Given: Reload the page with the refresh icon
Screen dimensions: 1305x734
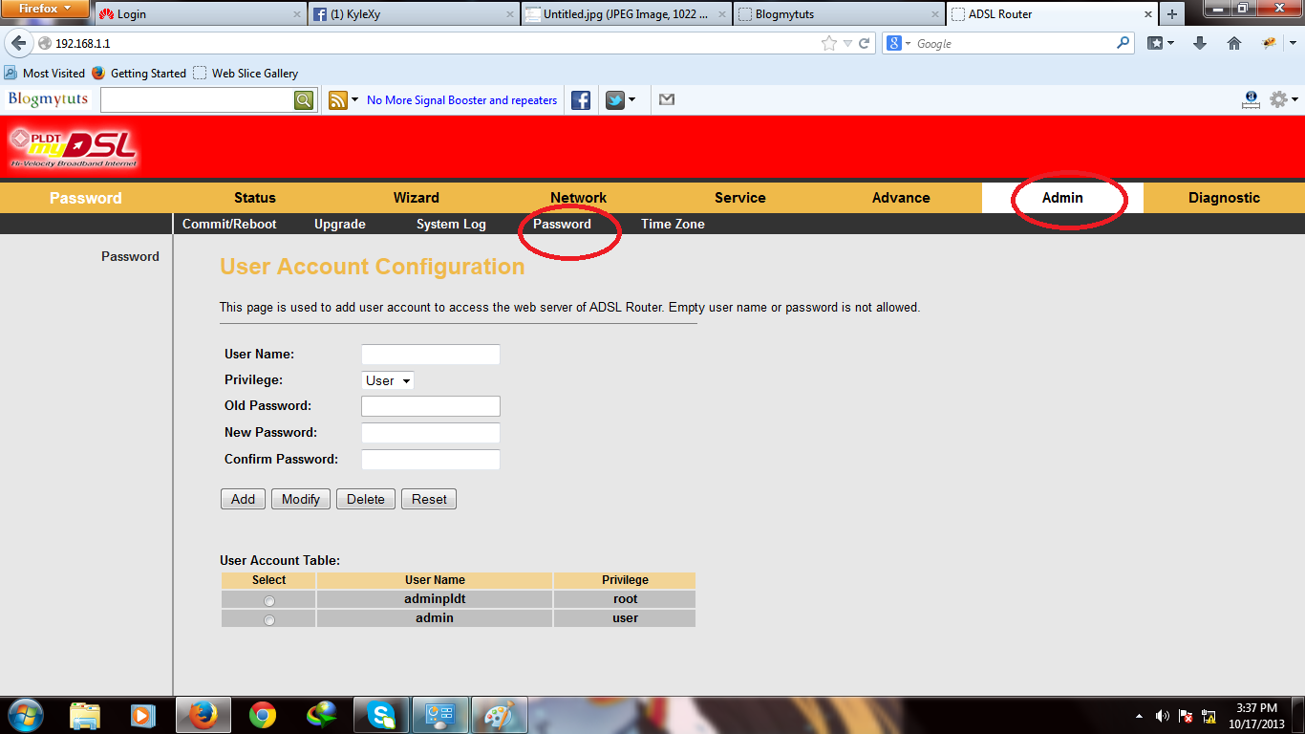Looking at the screenshot, I should click(865, 43).
